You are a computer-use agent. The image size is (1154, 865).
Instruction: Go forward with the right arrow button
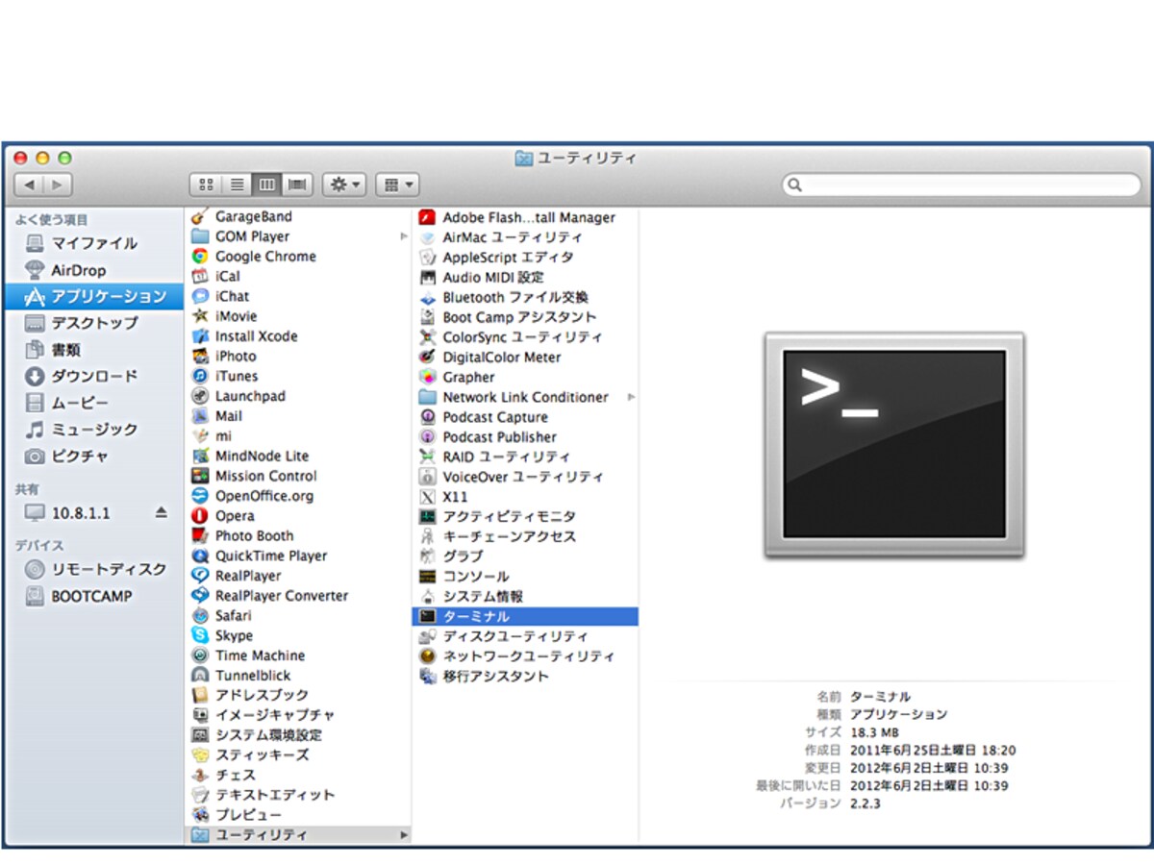pos(58,185)
